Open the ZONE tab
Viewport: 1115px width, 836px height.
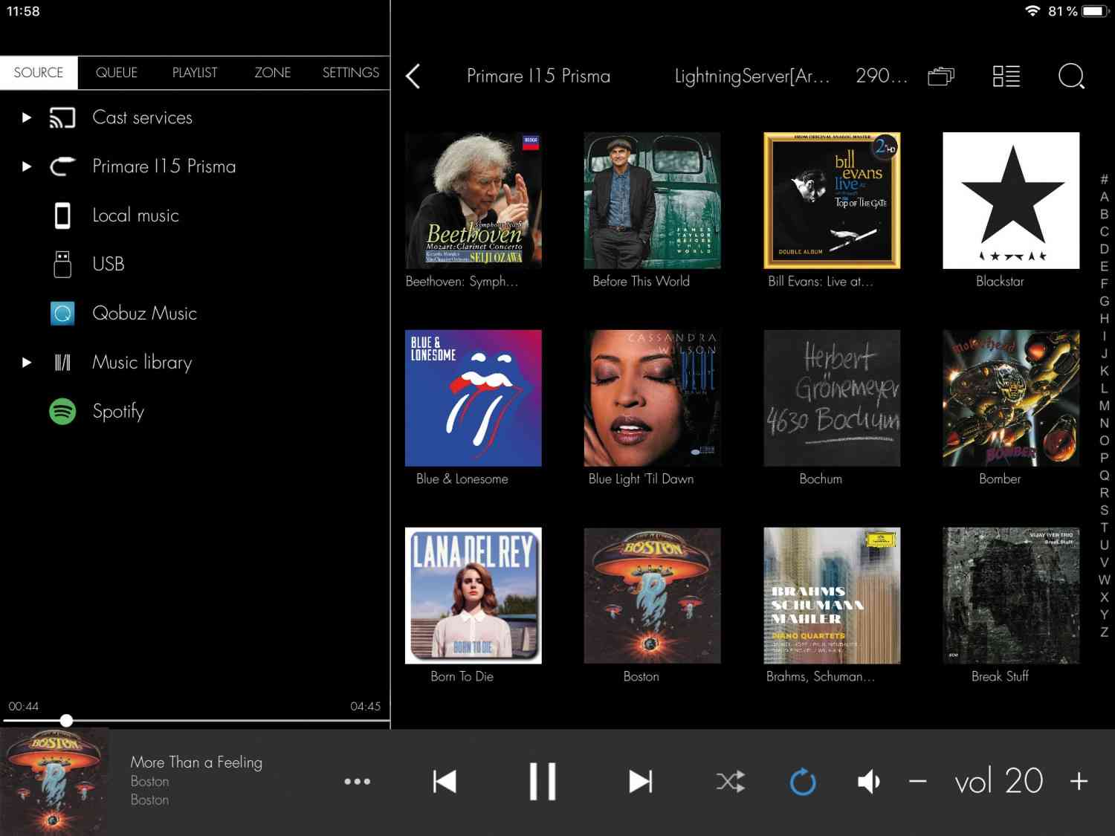point(273,73)
